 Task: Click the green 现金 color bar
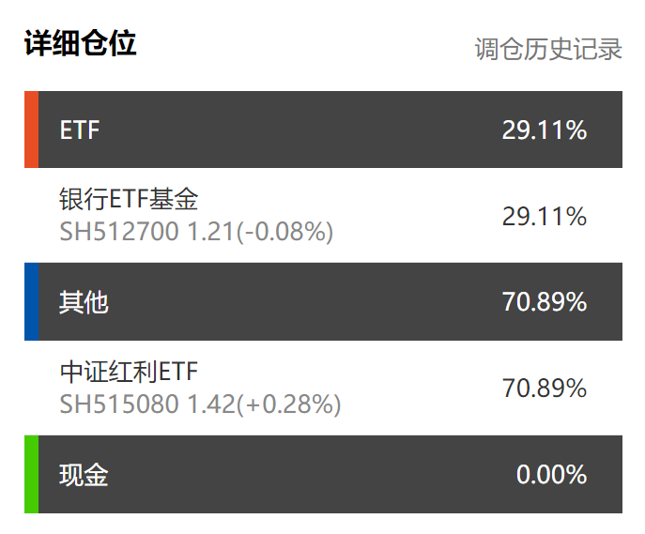tap(31, 474)
